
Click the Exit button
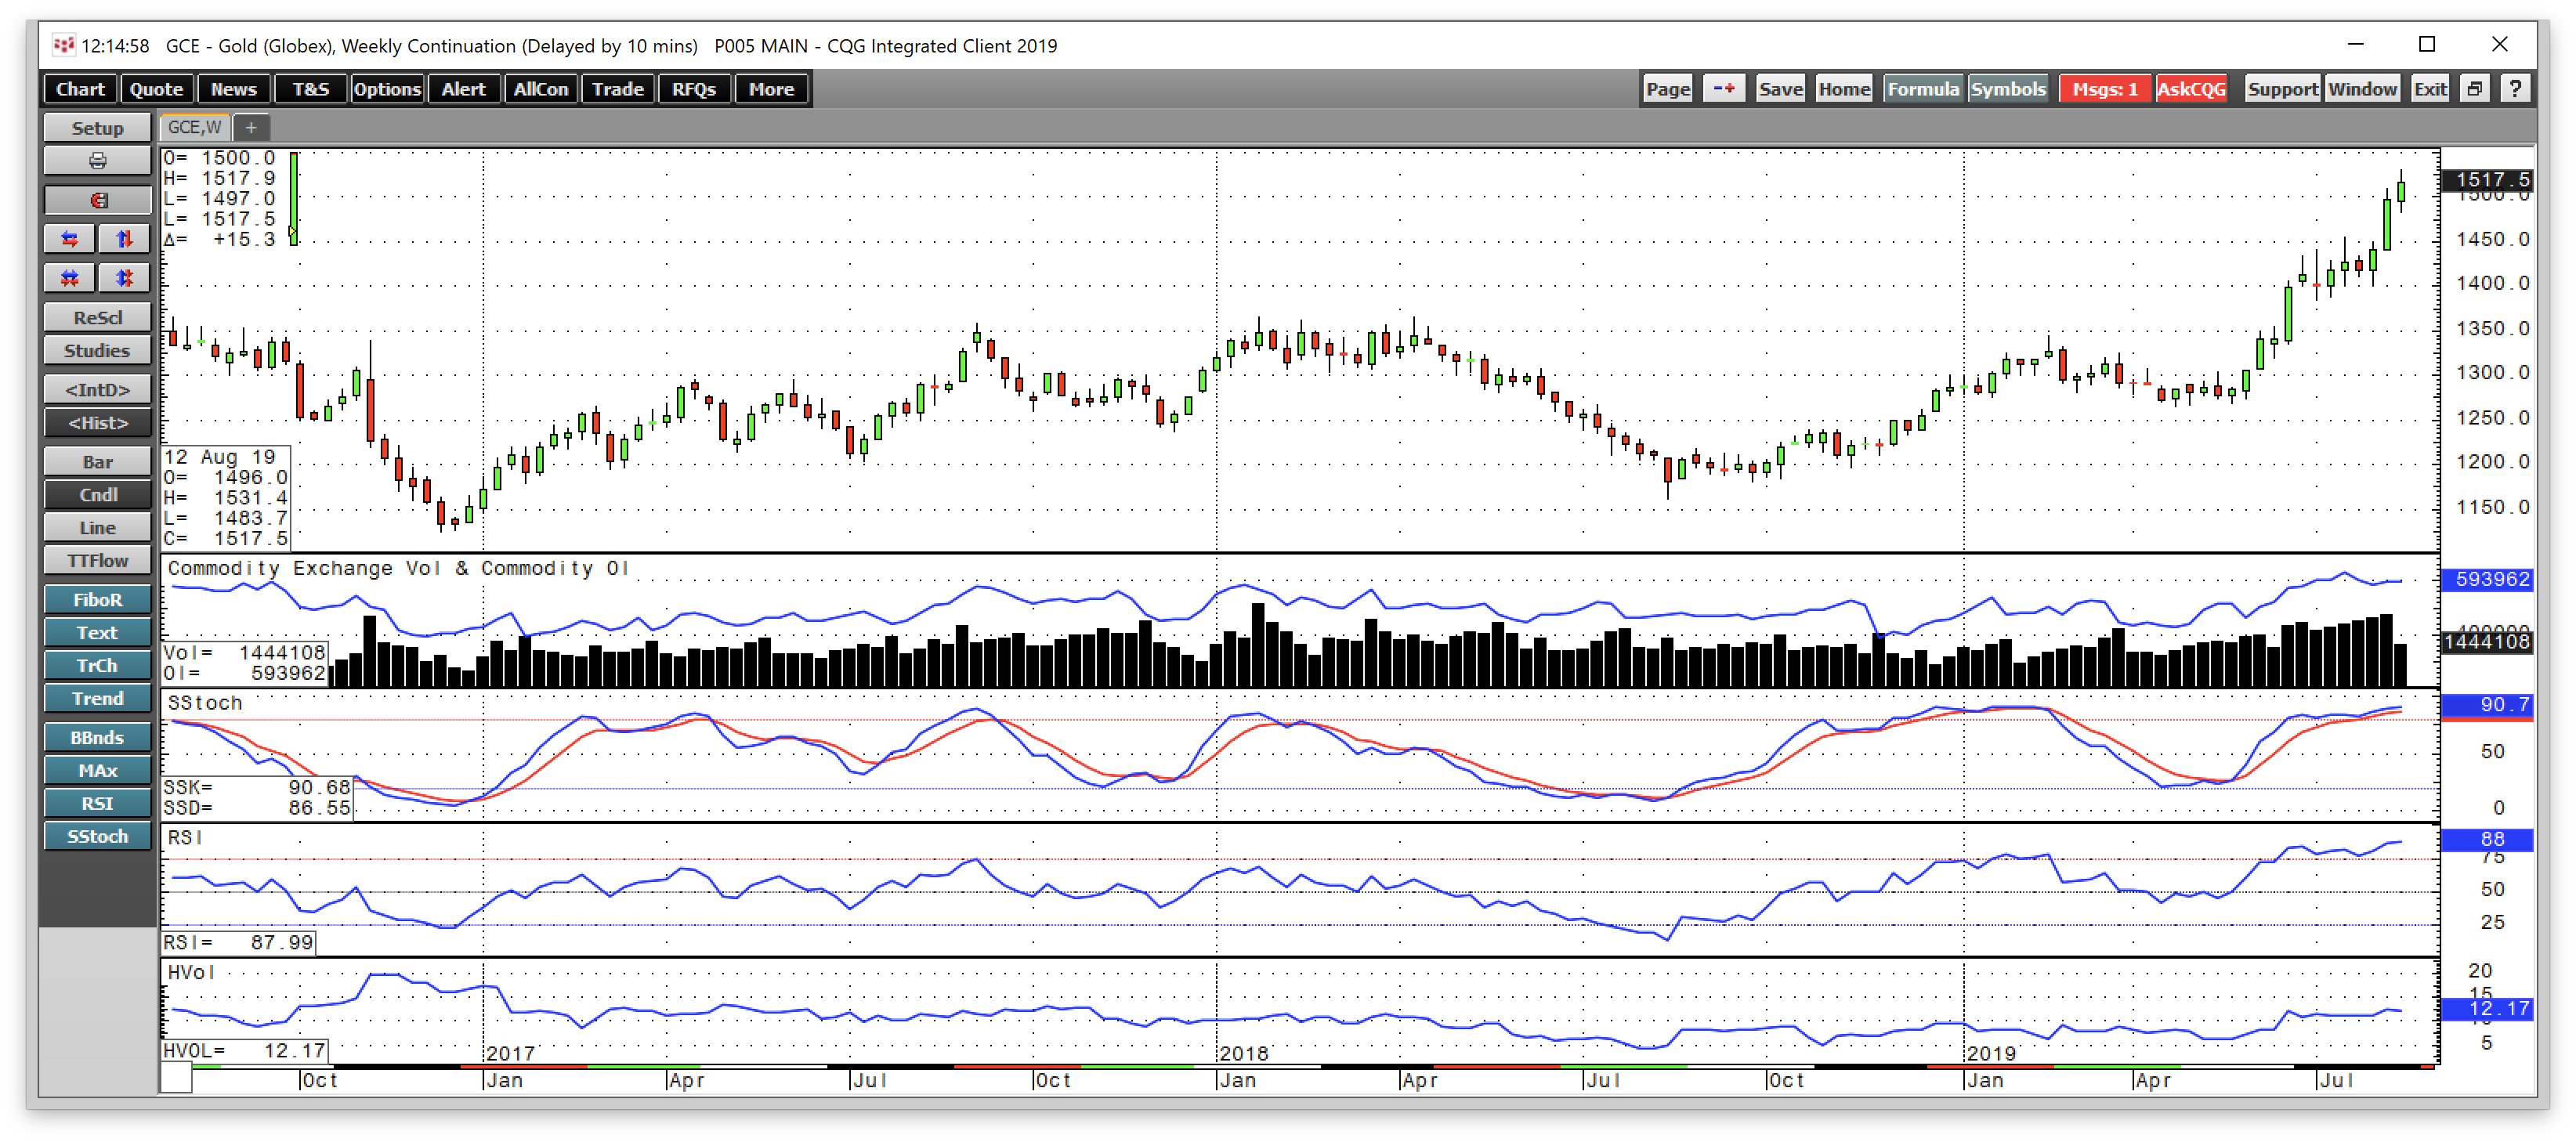pyautogui.click(x=2430, y=89)
